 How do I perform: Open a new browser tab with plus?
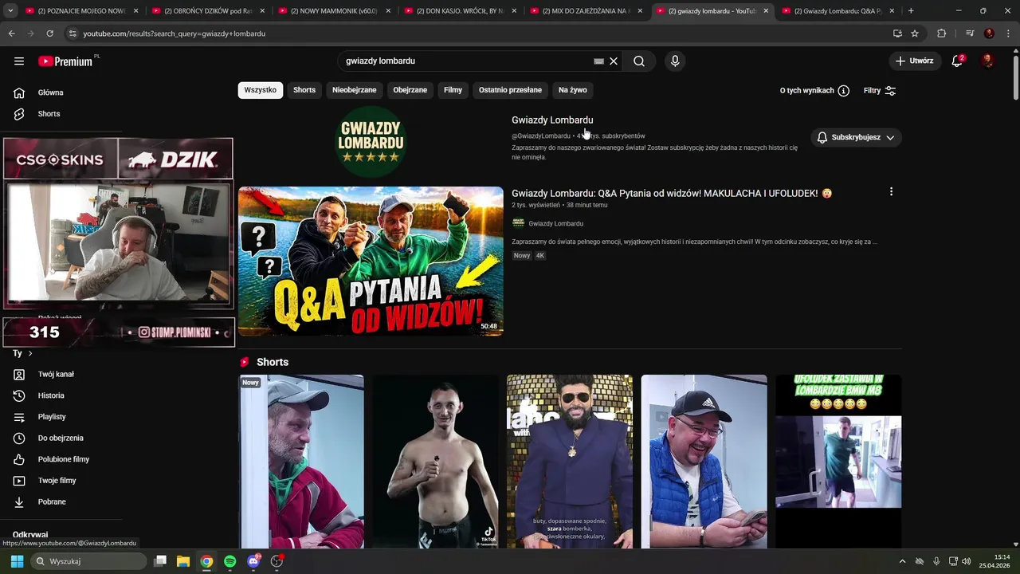911,10
